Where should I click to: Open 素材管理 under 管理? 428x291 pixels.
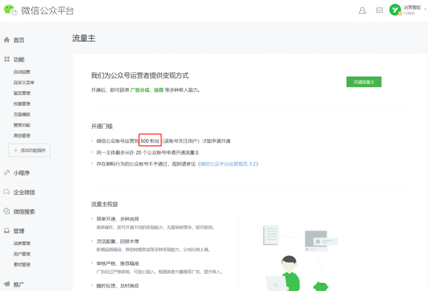click(x=22, y=264)
